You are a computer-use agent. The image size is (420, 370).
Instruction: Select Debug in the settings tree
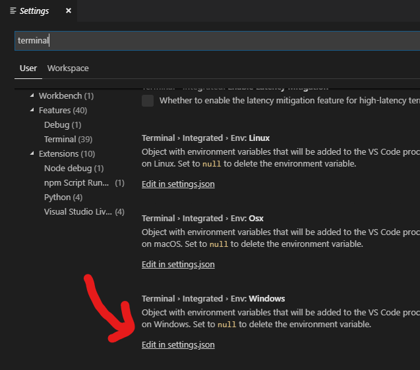pos(63,125)
